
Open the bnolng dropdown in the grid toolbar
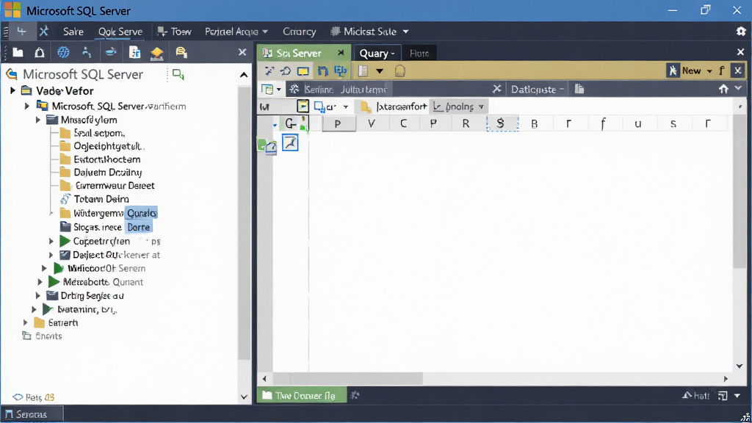point(458,106)
